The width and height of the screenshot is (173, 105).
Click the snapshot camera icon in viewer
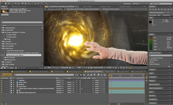click(x=70, y=68)
